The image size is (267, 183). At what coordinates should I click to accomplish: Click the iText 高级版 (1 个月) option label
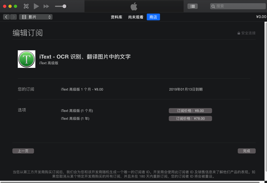click(x=77, y=111)
